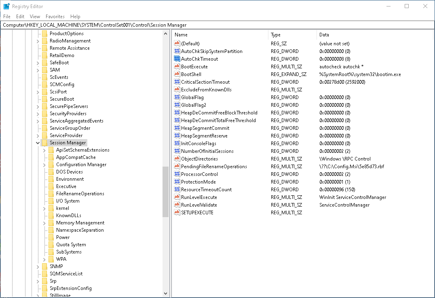
Task: Click the KnownDLLs folder icon
Action: (x=51, y=216)
